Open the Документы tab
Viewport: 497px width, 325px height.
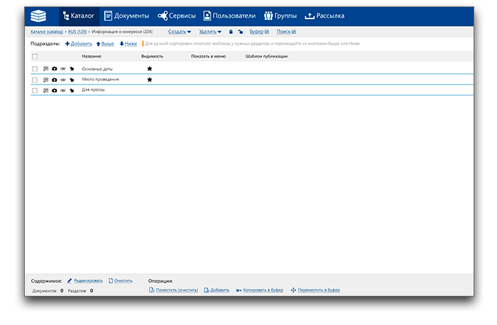[126, 16]
